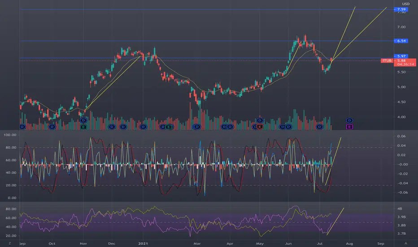Click the dividend D marker at early September
This screenshot has height=247, width=418.
pos(22,127)
